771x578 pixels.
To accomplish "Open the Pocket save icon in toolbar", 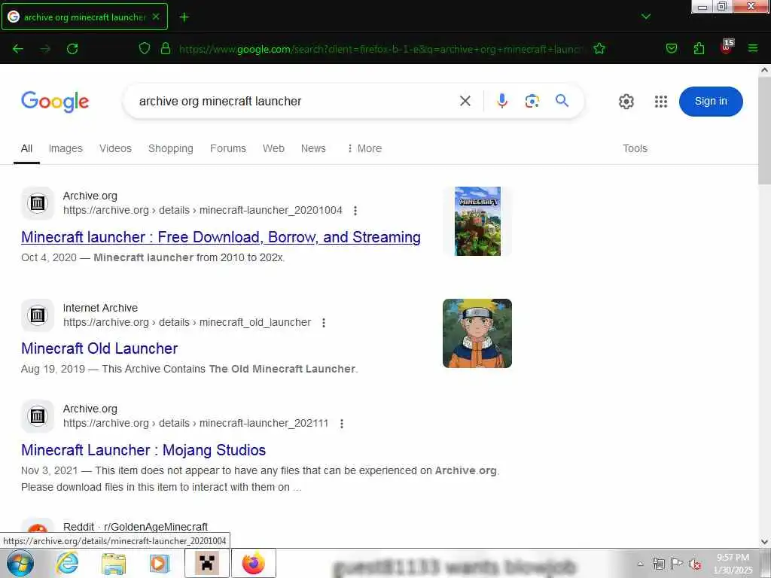I will pyautogui.click(x=671, y=48).
